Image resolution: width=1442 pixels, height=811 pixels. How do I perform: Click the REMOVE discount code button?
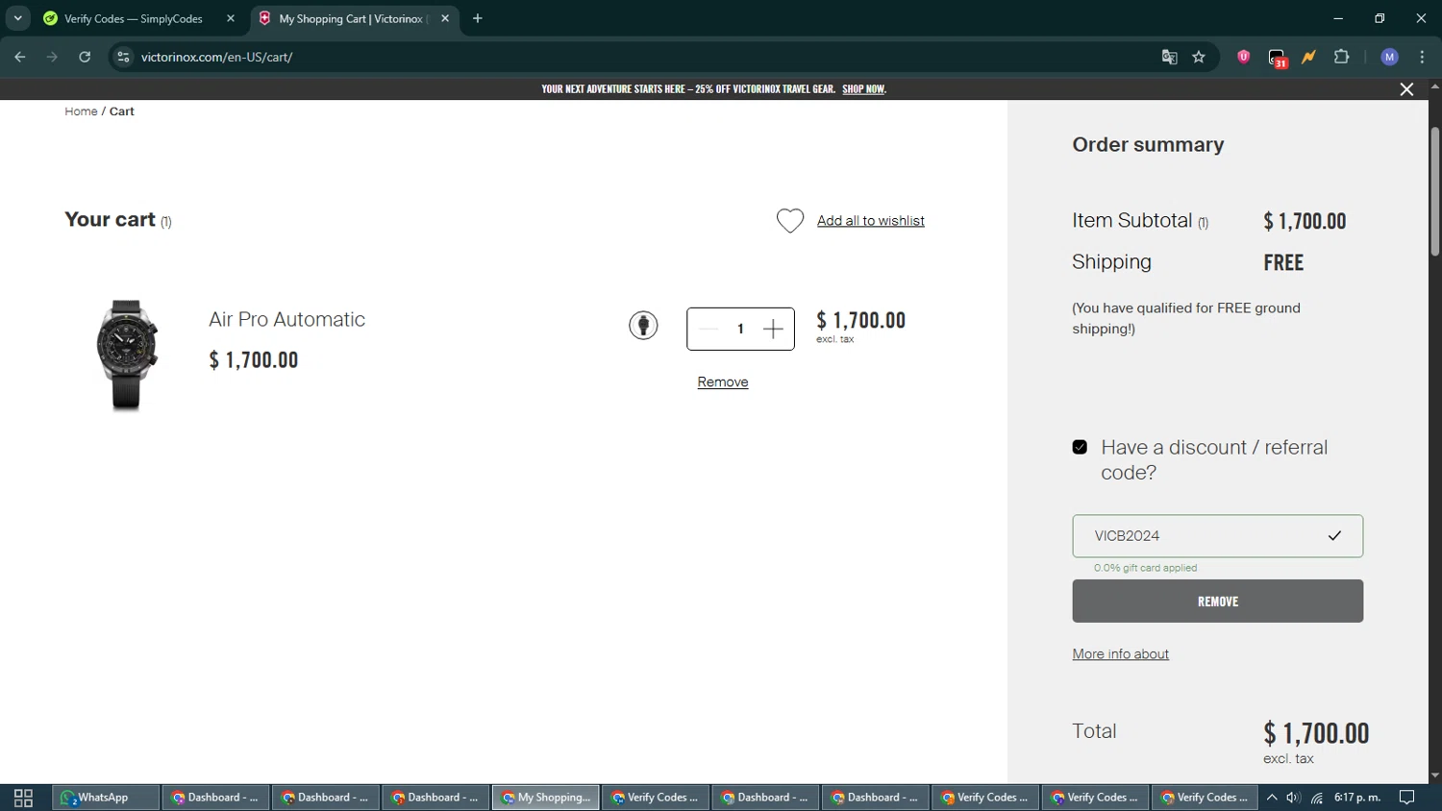click(x=1217, y=602)
